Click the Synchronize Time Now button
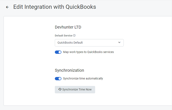 click(x=75, y=89)
